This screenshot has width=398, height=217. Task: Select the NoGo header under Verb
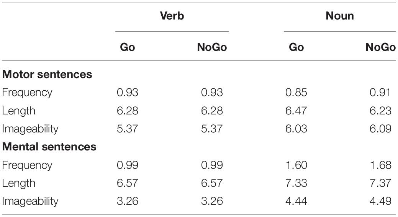point(212,47)
